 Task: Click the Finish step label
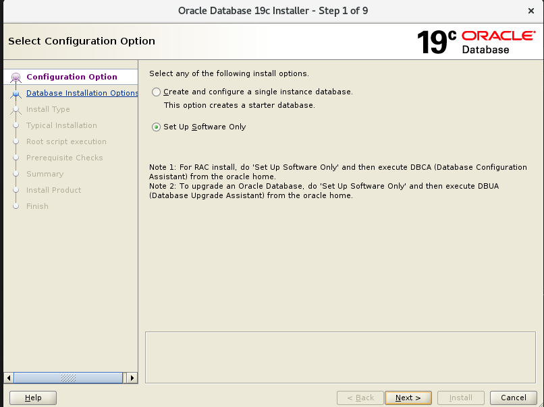coord(37,206)
